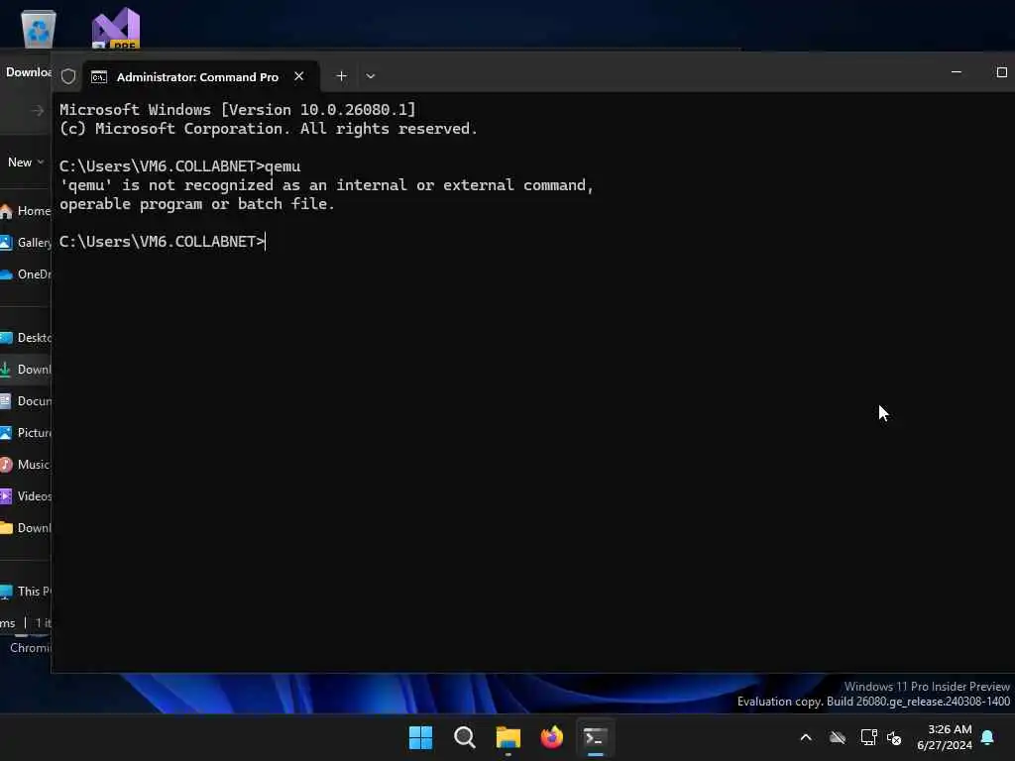Select This PC in File Explorer sidebar
Image resolution: width=1015 pixels, height=761 pixels.
click(26, 592)
